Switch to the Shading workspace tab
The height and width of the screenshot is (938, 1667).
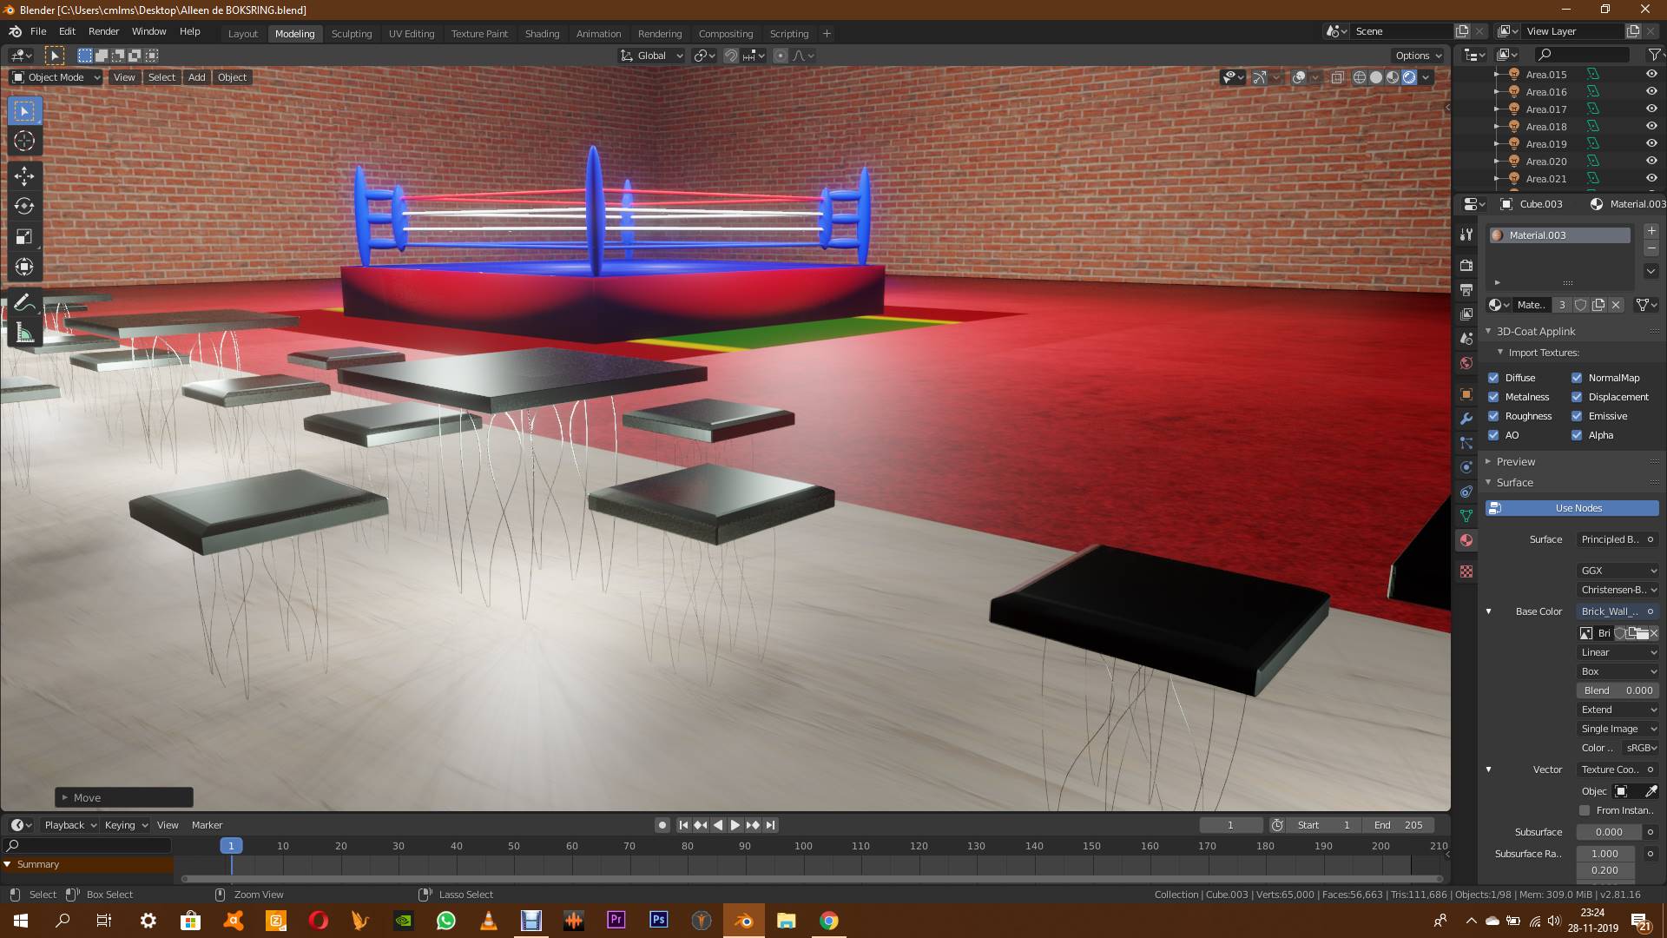tap(542, 33)
